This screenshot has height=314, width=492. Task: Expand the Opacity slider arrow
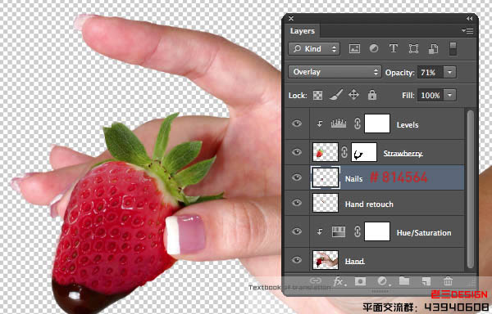[x=449, y=72]
